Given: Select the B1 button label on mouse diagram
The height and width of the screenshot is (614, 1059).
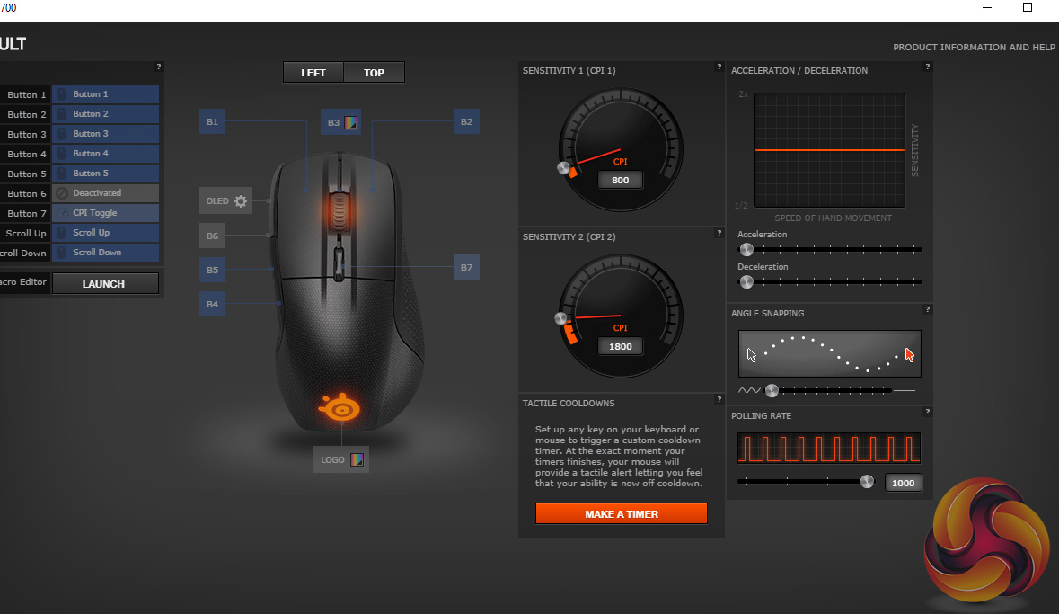Looking at the screenshot, I should click(x=212, y=121).
